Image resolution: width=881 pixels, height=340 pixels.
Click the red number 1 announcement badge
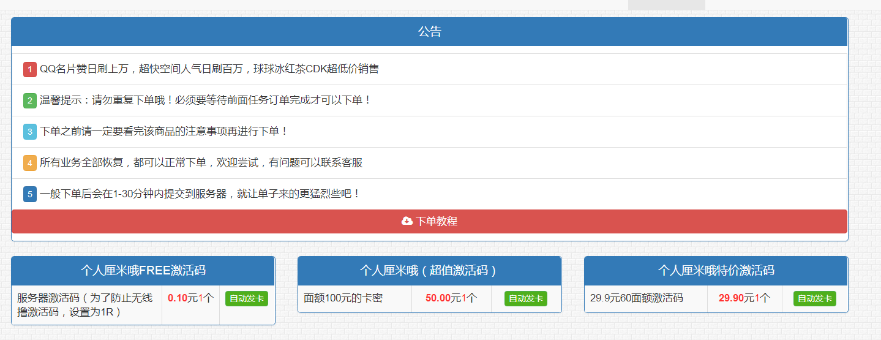click(30, 69)
